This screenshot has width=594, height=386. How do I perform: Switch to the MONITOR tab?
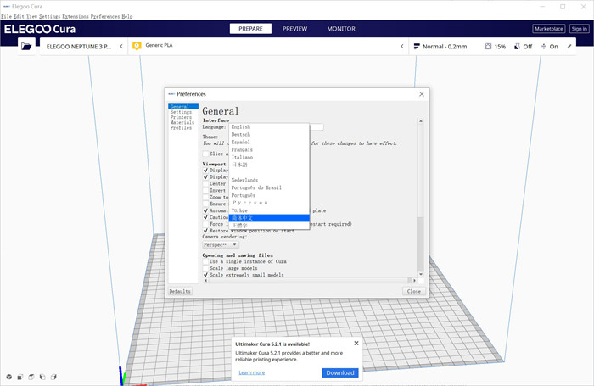341,29
